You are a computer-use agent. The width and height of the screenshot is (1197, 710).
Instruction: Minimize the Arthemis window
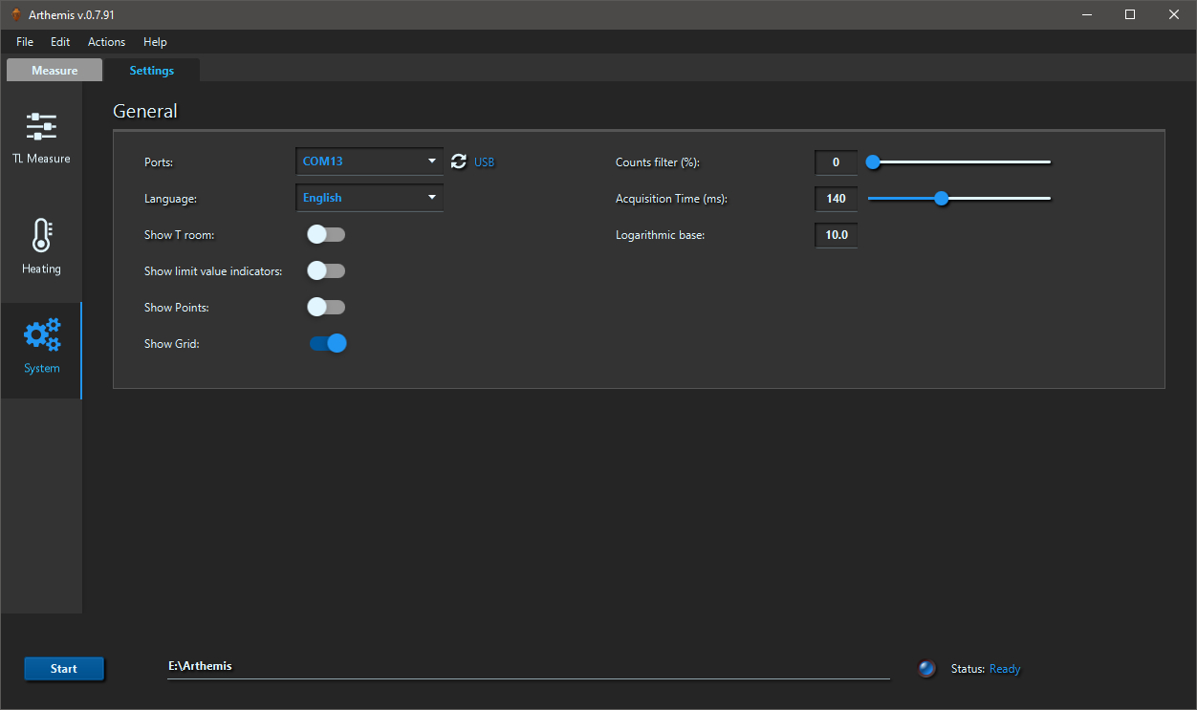tap(1087, 14)
